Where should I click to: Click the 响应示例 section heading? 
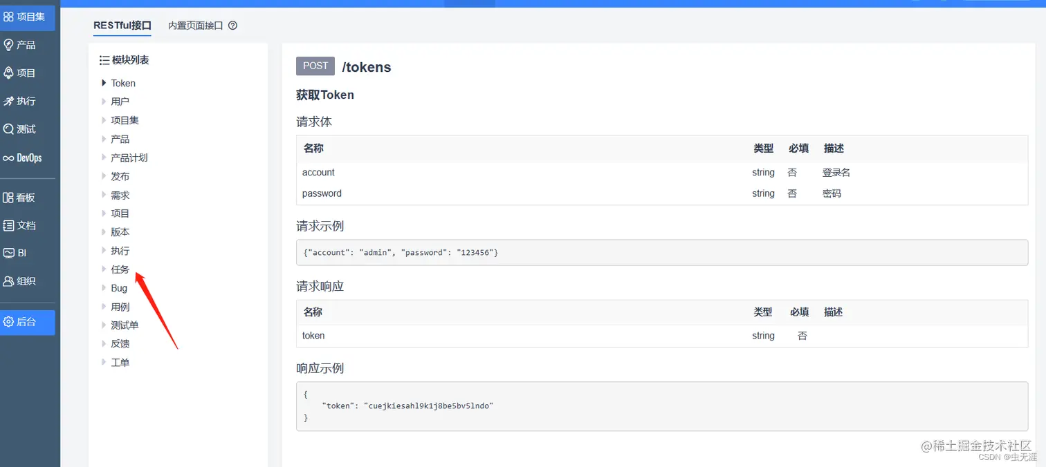tap(320, 368)
